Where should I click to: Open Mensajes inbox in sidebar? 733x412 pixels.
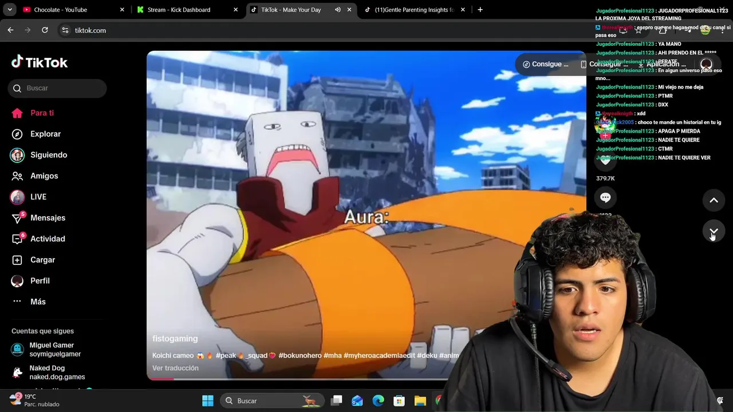pos(38,218)
